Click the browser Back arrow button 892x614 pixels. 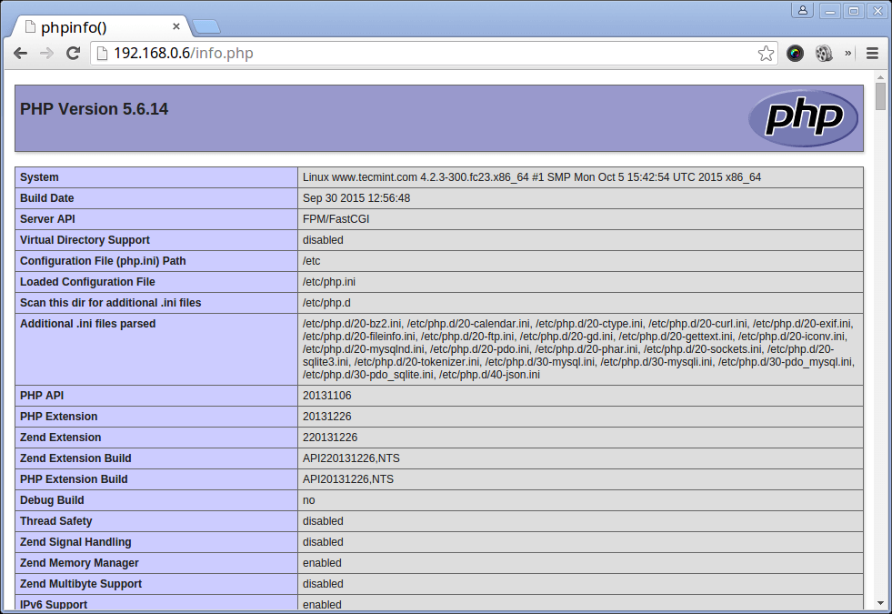click(x=20, y=53)
